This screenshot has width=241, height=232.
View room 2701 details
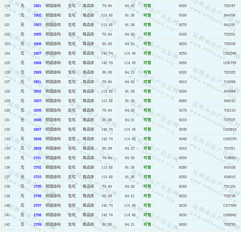pos(37,158)
